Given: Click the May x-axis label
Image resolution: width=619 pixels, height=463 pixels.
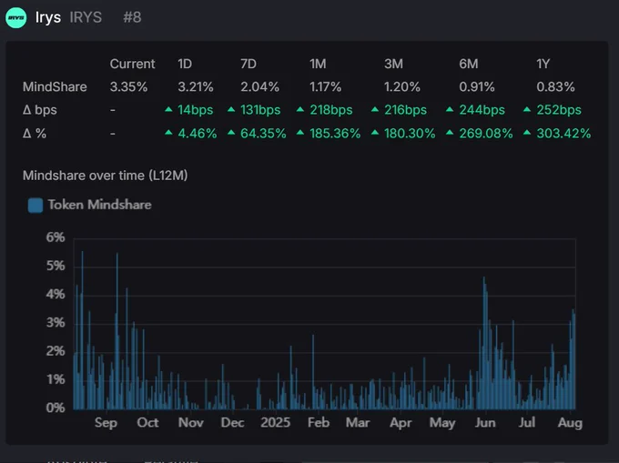Looking at the screenshot, I should [442, 423].
